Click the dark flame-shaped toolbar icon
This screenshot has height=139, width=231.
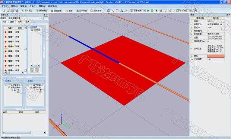click(156, 10)
